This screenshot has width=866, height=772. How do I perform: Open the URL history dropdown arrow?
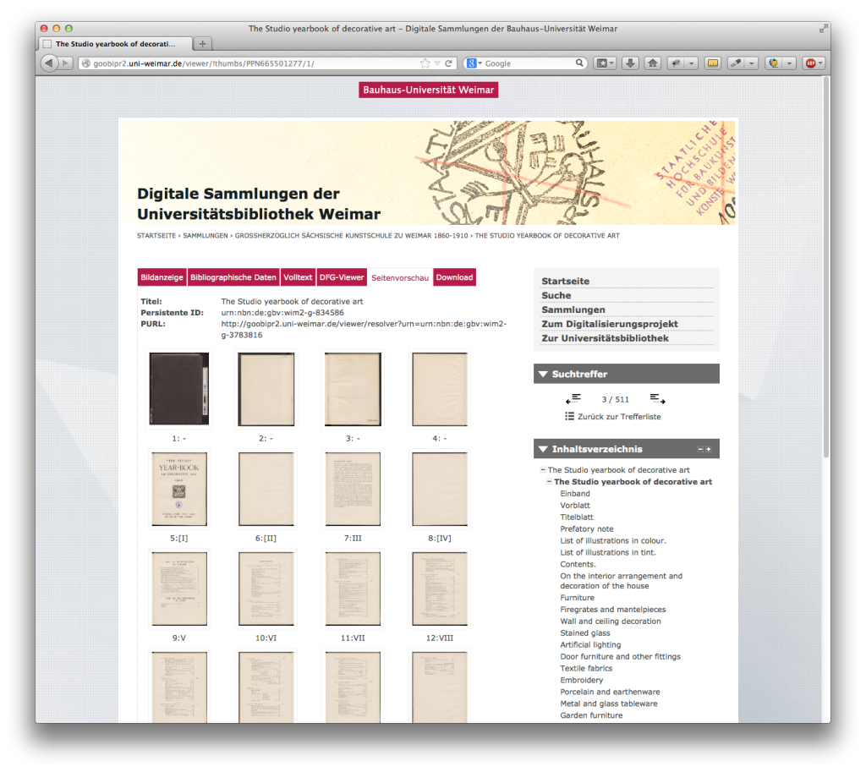(437, 63)
